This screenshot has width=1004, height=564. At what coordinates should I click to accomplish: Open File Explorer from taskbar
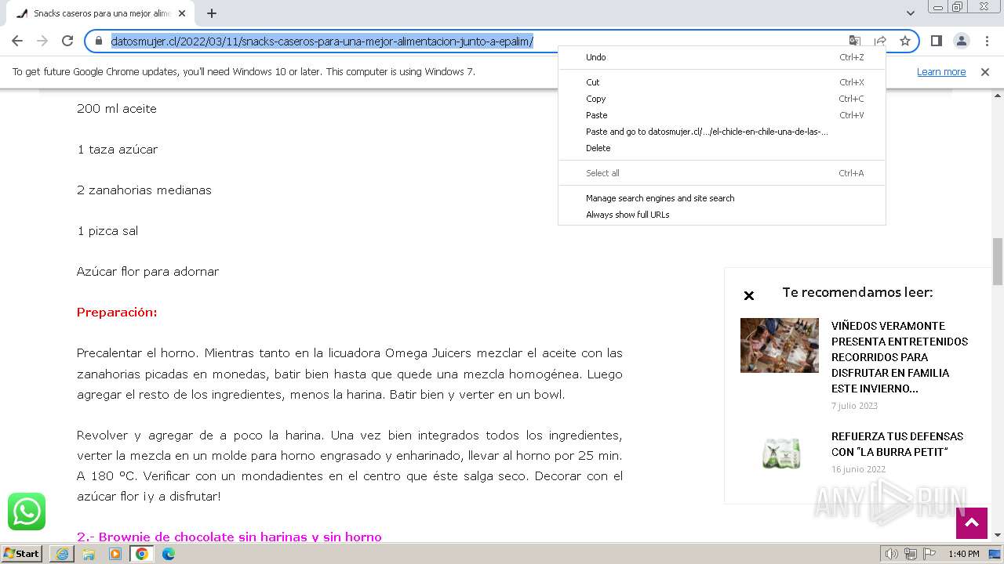pos(89,554)
